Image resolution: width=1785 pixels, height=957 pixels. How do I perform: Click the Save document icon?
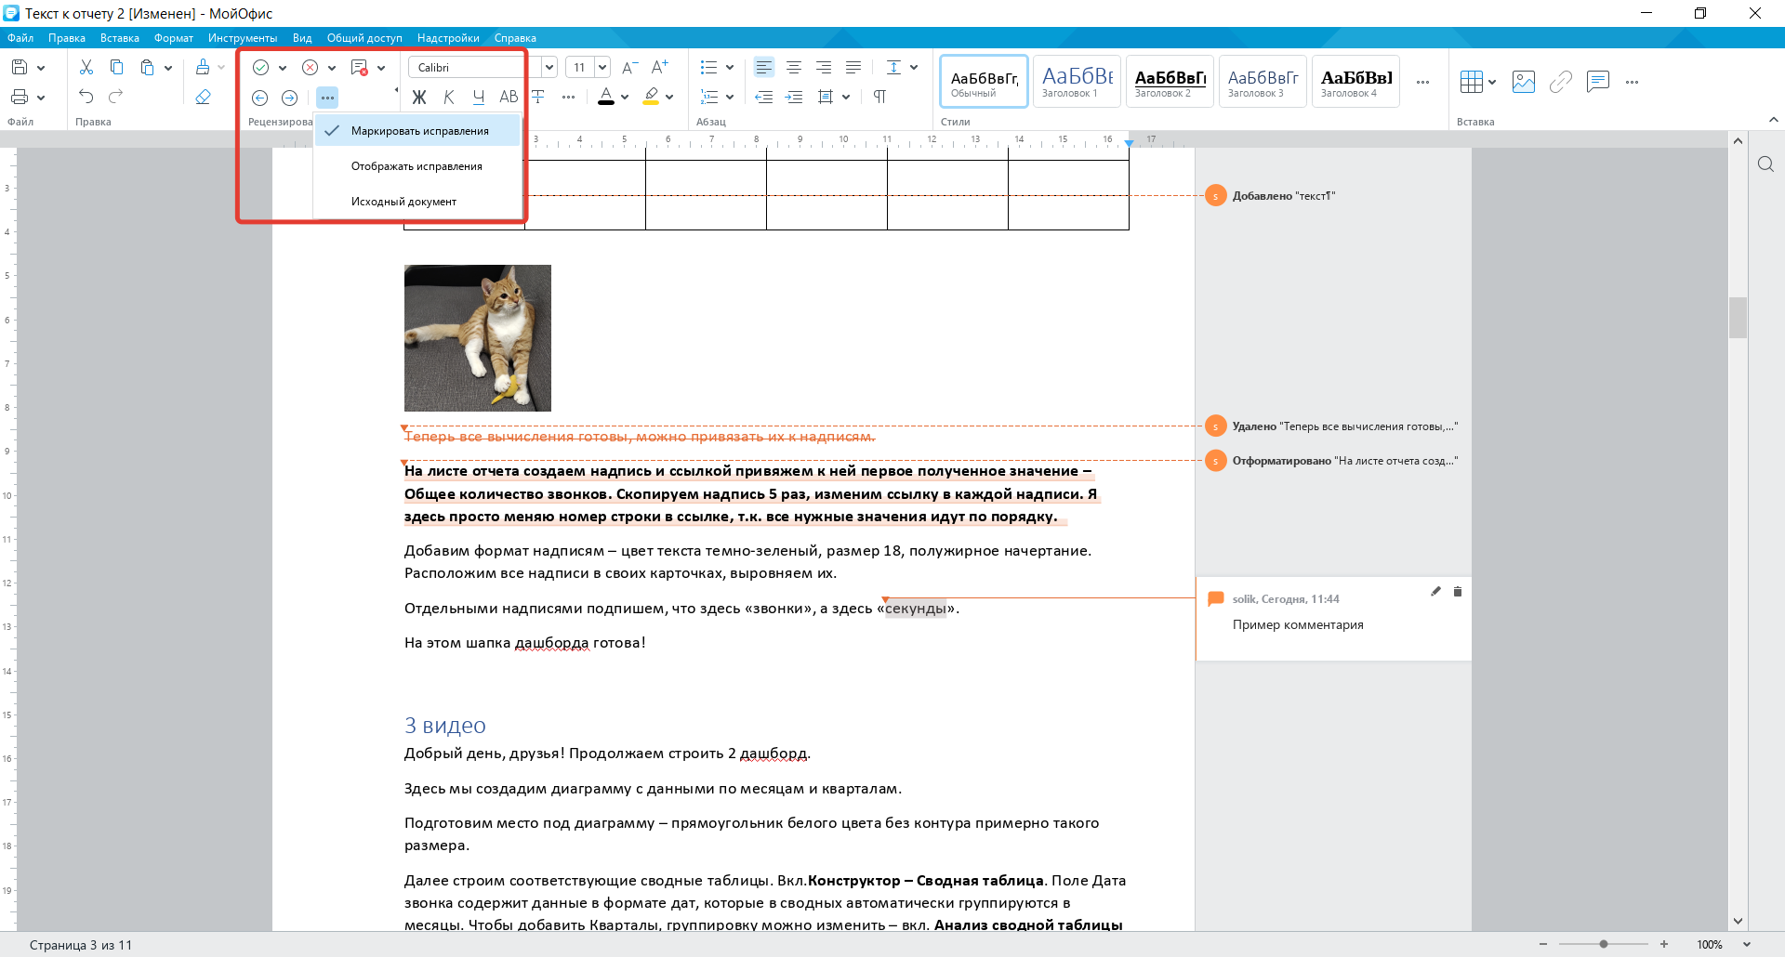point(20,67)
